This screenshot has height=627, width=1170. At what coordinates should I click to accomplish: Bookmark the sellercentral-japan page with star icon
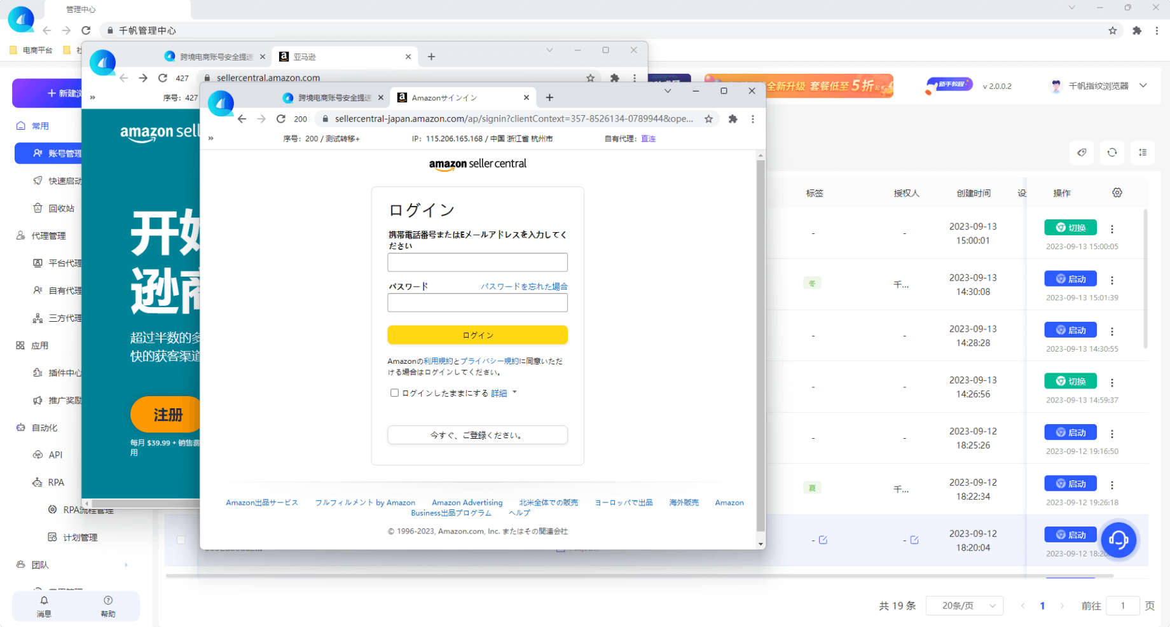(708, 119)
